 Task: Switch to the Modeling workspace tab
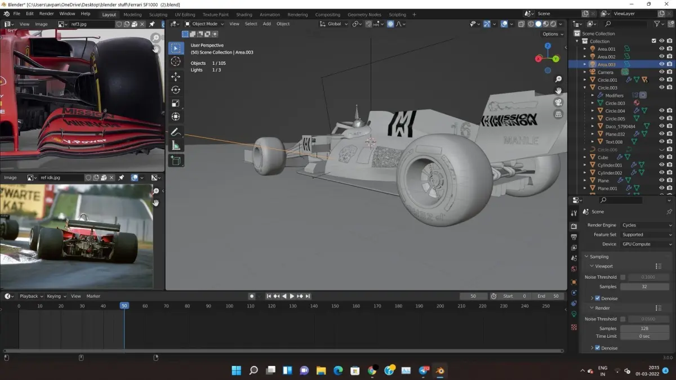coord(132,15)
